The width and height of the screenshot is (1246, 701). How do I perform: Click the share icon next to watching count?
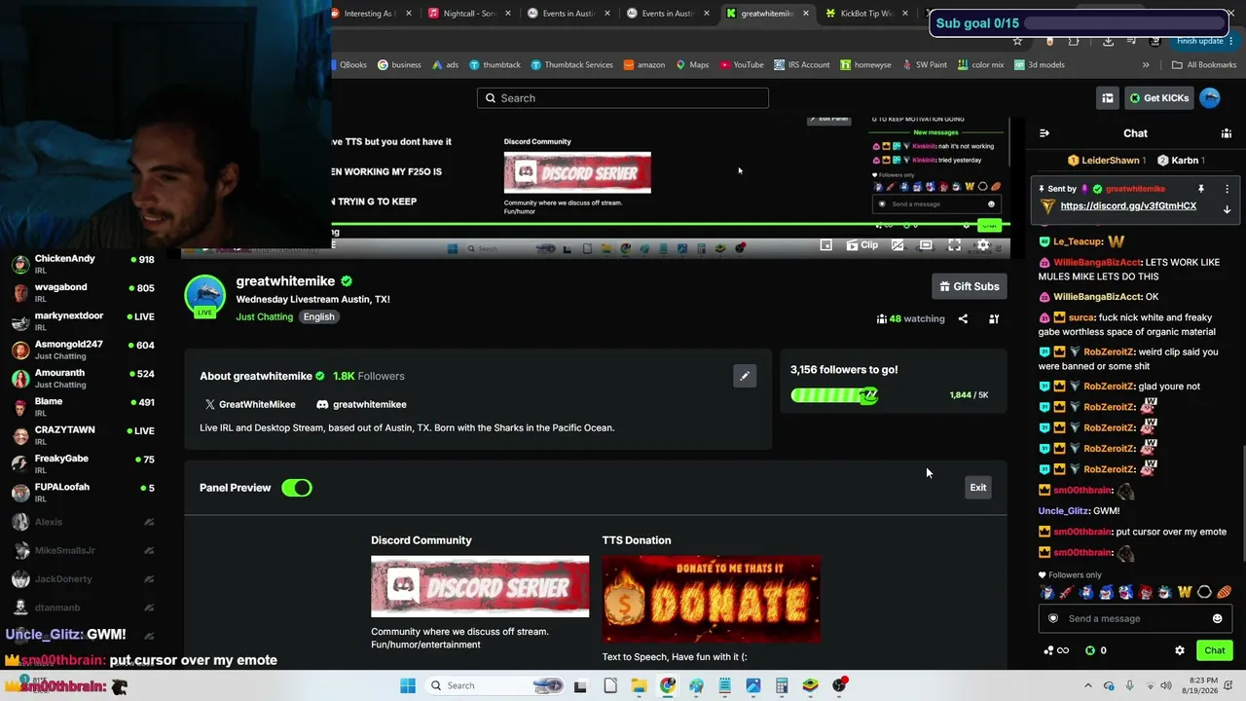coord(963,318)
